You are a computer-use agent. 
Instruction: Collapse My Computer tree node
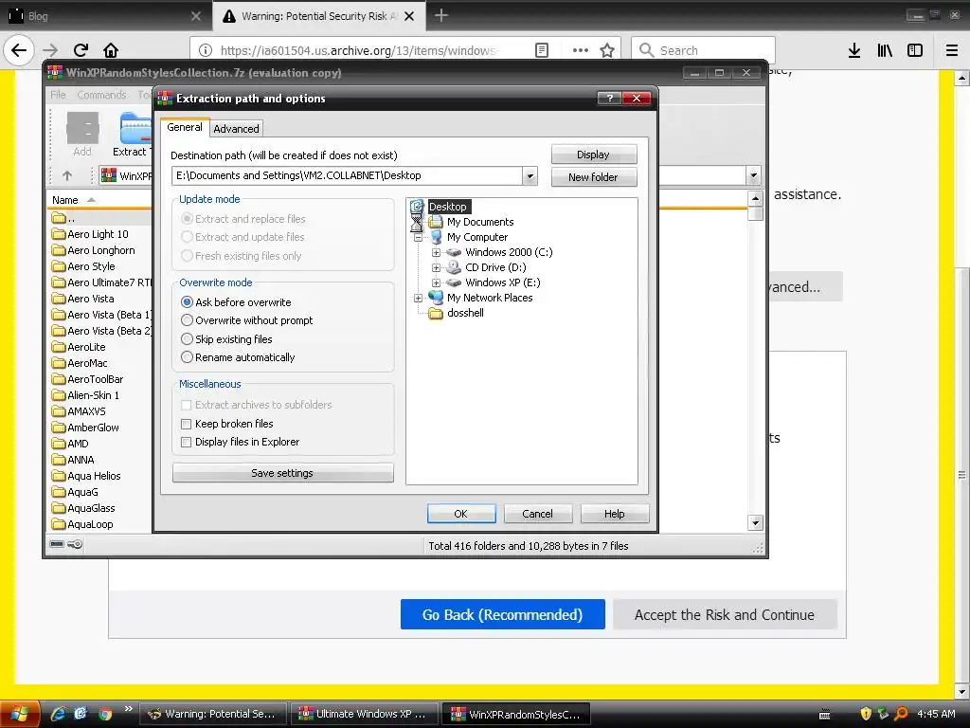click(x=418, y=237)
